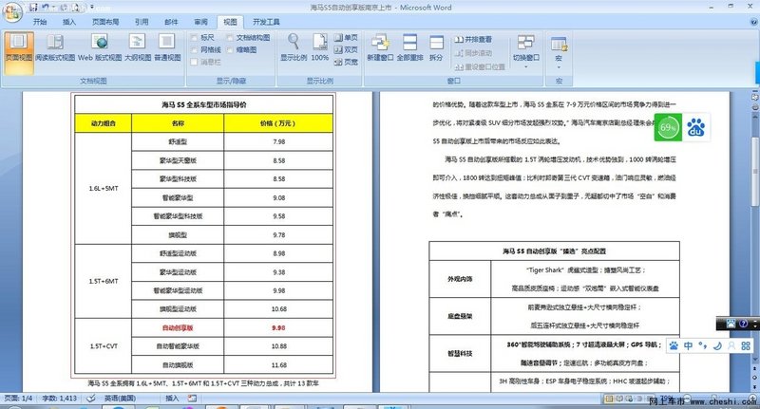The image size is (760, 409).
Task: Select the 视图 ribbon tab
Action: (230, 22)
